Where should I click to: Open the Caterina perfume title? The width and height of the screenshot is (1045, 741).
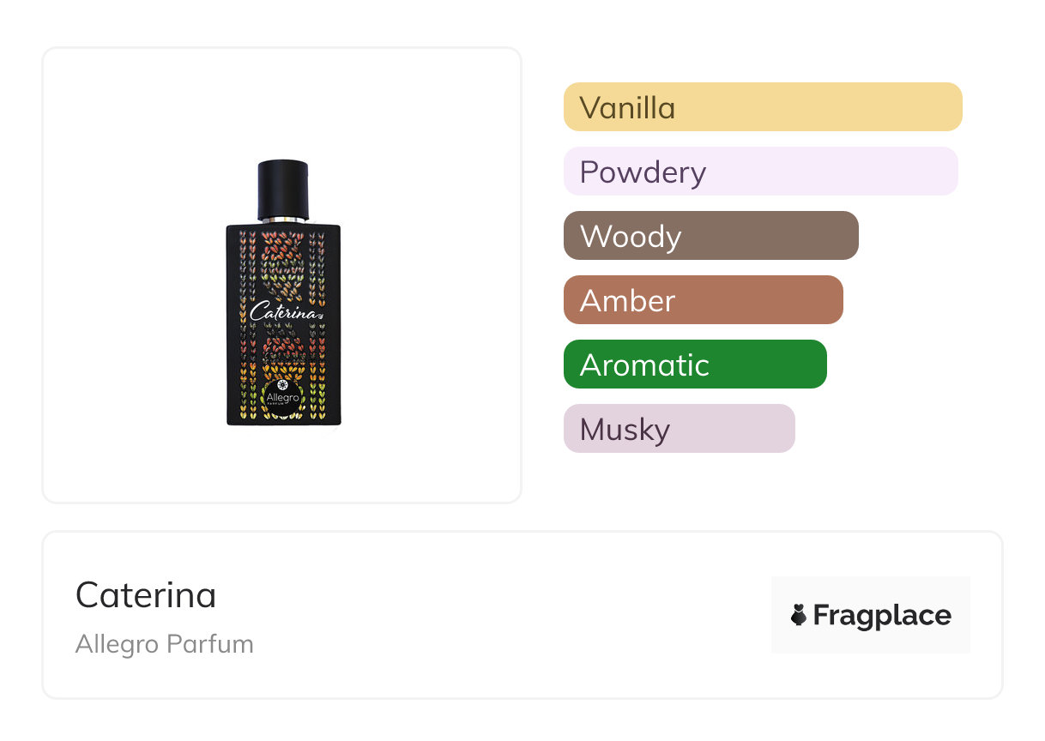pyautogui.click(x=146, y=595)
